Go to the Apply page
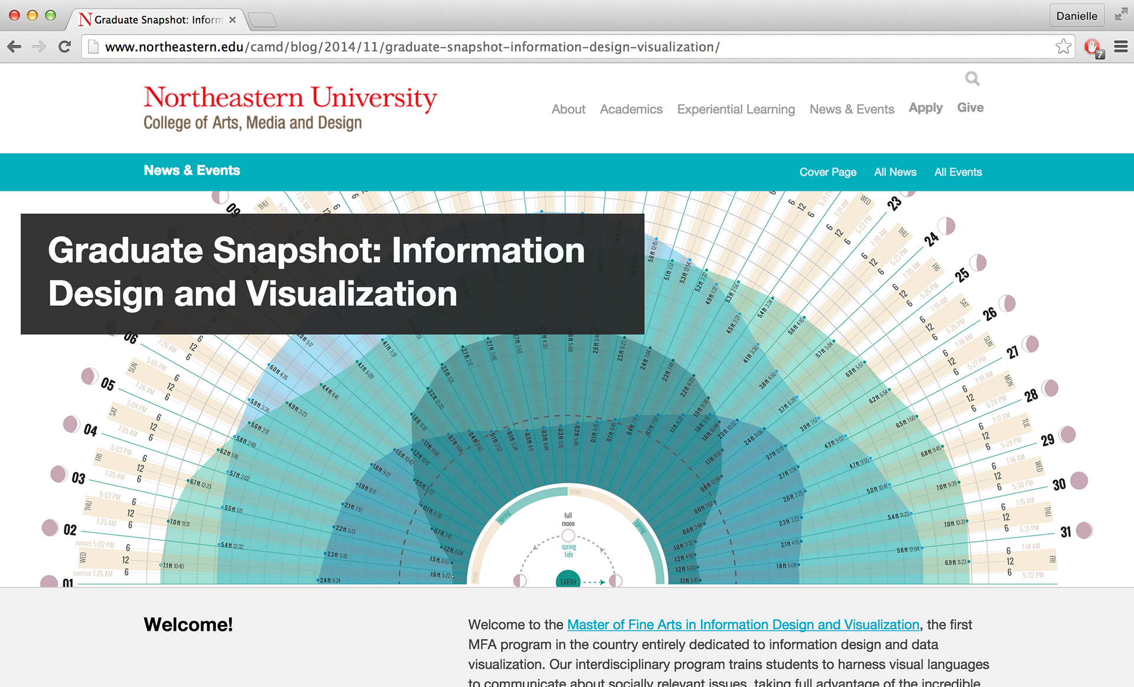1134x687 pixels. coord(925,108)
